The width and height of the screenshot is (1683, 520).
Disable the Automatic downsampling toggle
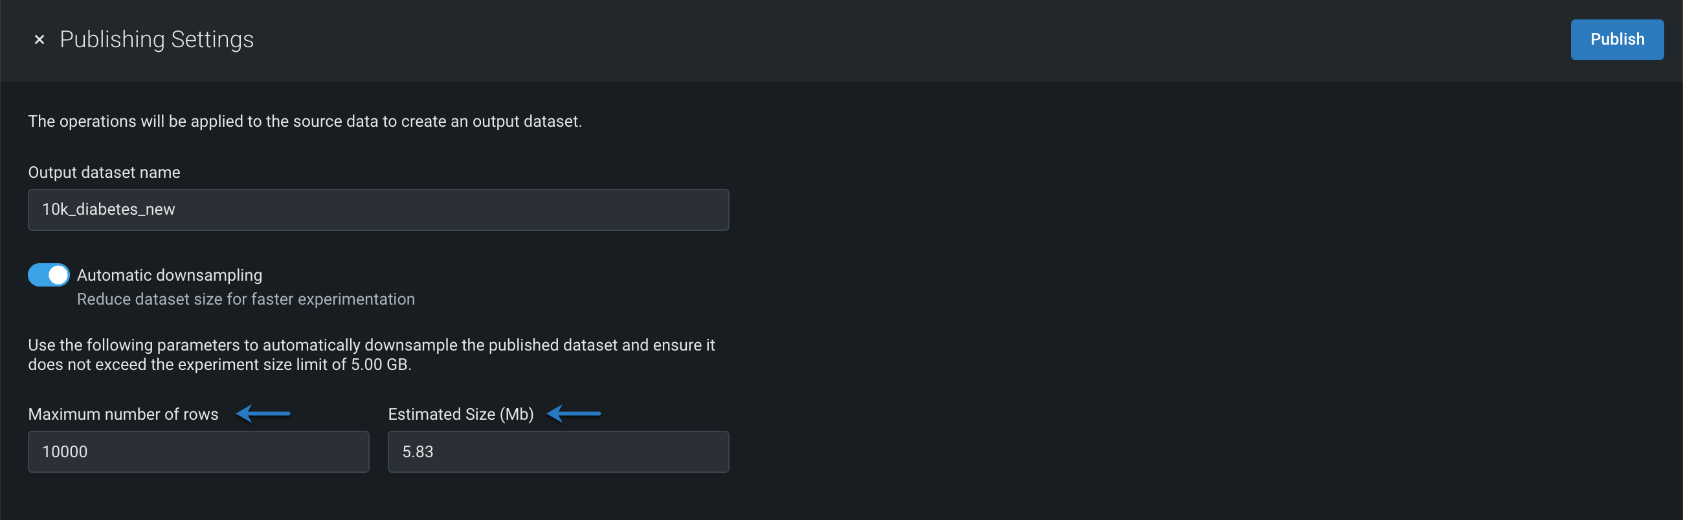(x=49, y=275)
